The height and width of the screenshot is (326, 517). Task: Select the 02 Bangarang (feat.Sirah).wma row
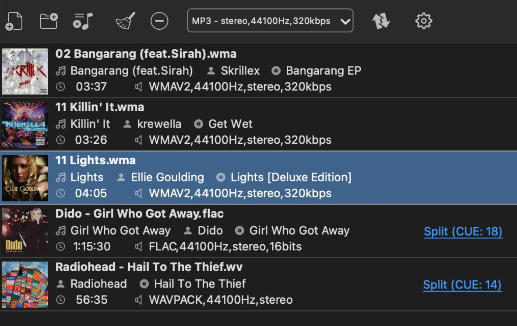pos(258,71)
